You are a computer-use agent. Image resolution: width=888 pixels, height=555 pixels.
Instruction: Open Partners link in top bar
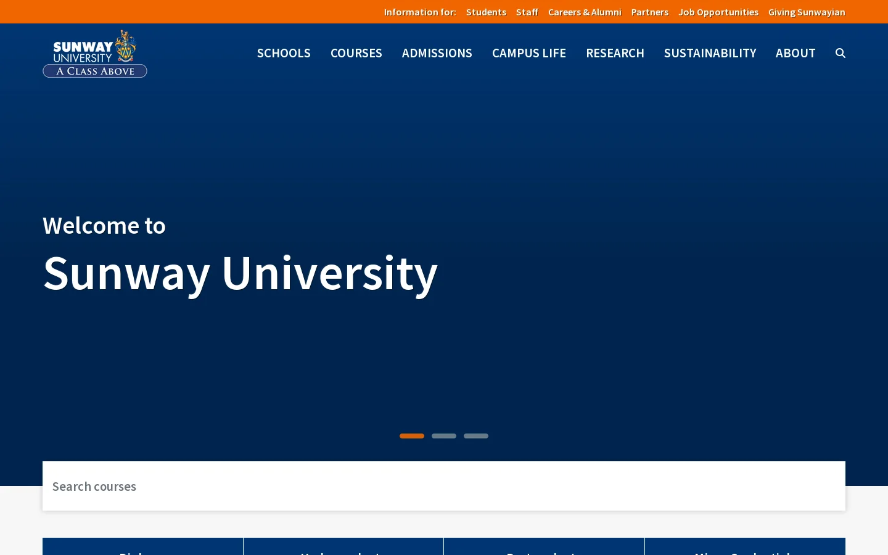(x=650, y=12)
